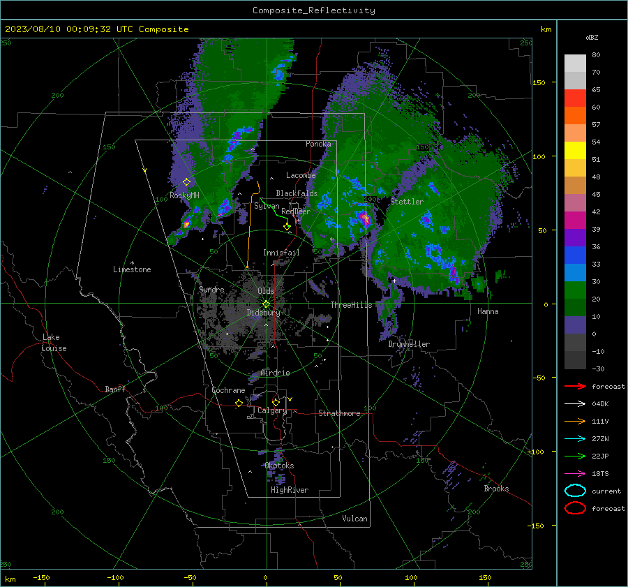The width and height of the screenshot is (628, 587).
Task: Click the red swatch in dBZ scale
Action: click(575, 98)
